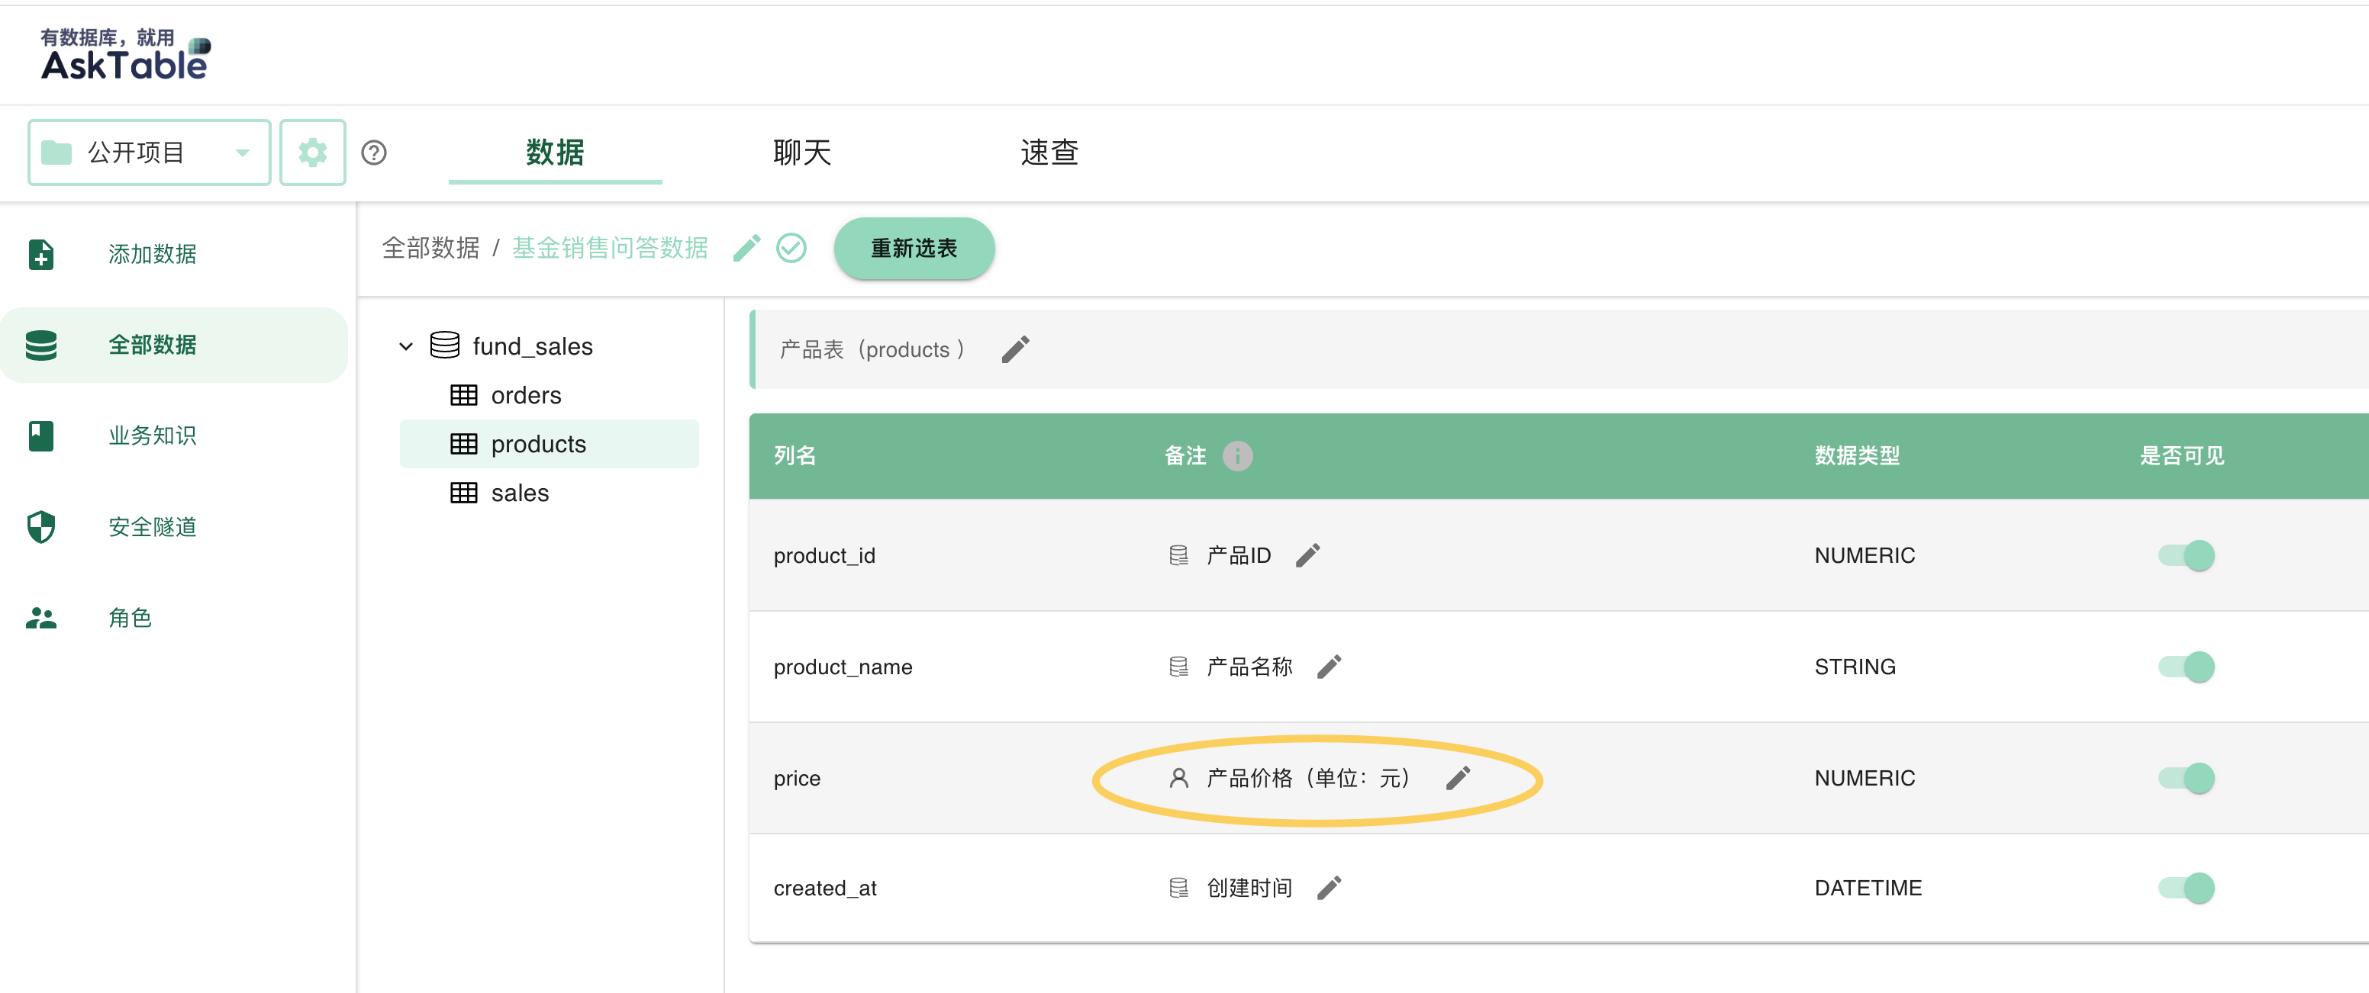
Task: Click the green checkmark circle icon
Action: 791,248
